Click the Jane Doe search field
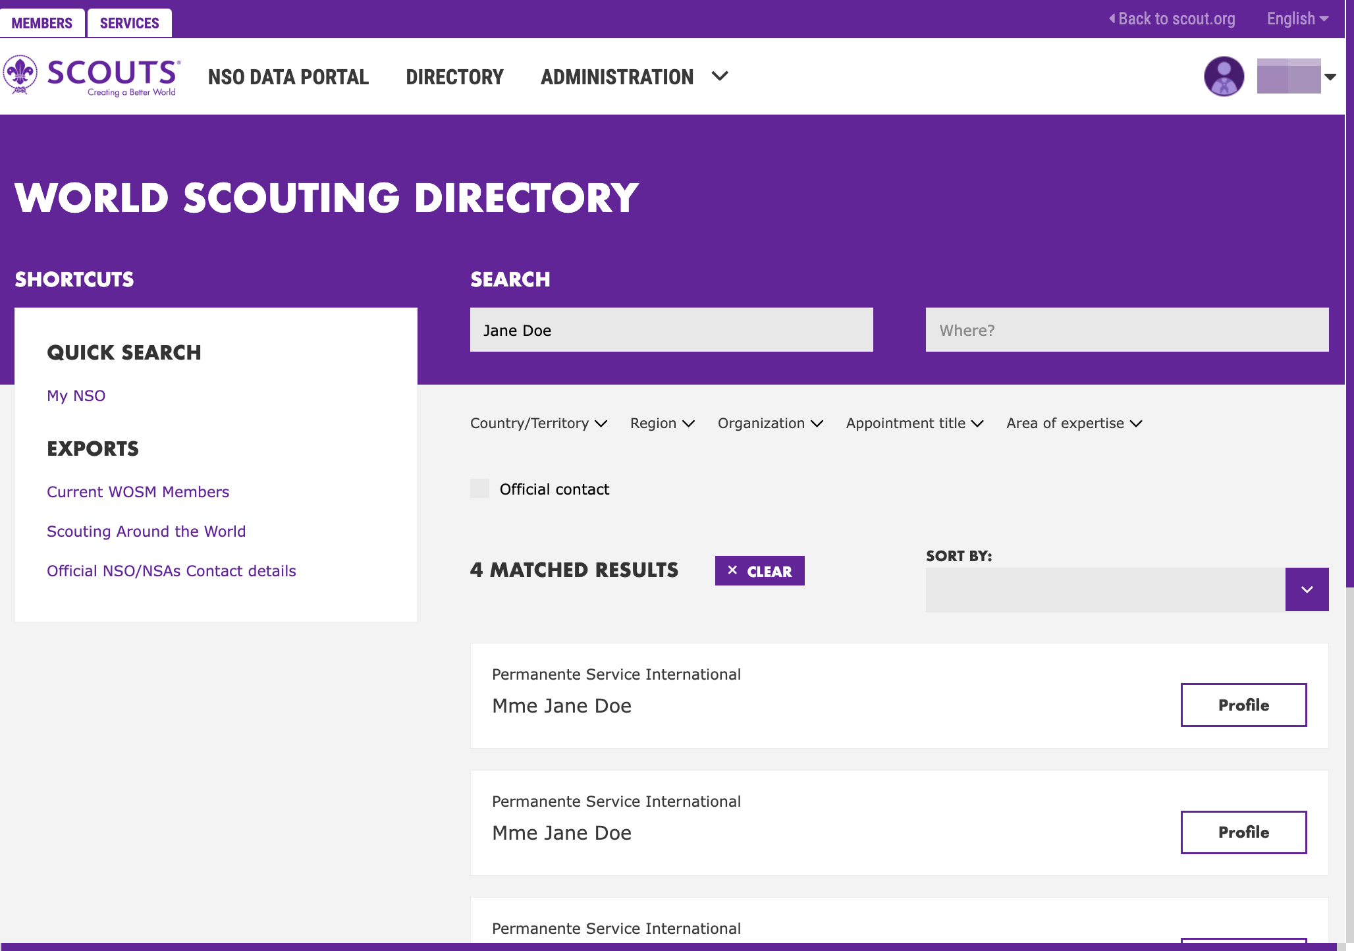 pyautogui.click(x=672, y=330)
